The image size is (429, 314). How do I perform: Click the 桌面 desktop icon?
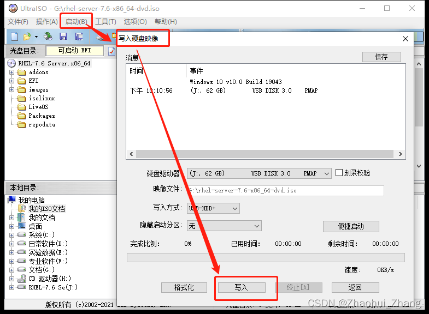[x=22, y=226]
